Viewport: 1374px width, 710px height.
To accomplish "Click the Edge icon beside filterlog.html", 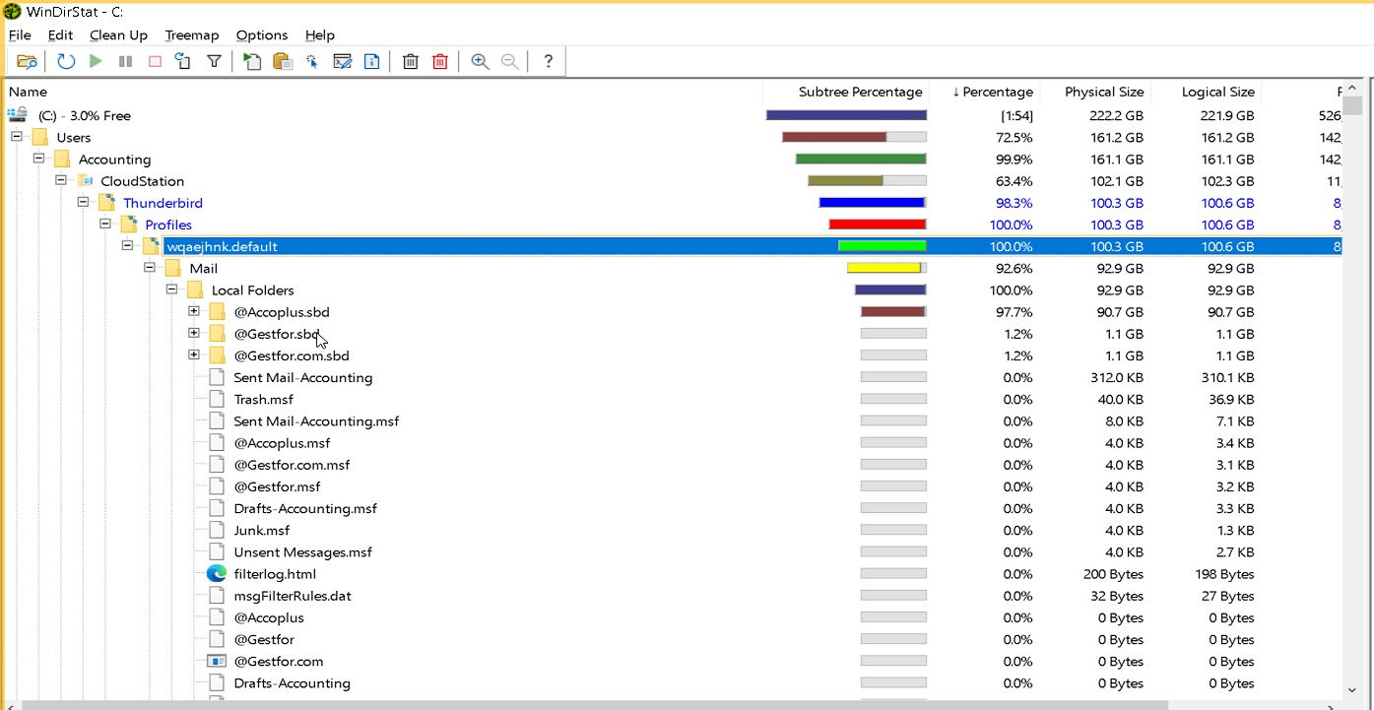I will 217,574.
